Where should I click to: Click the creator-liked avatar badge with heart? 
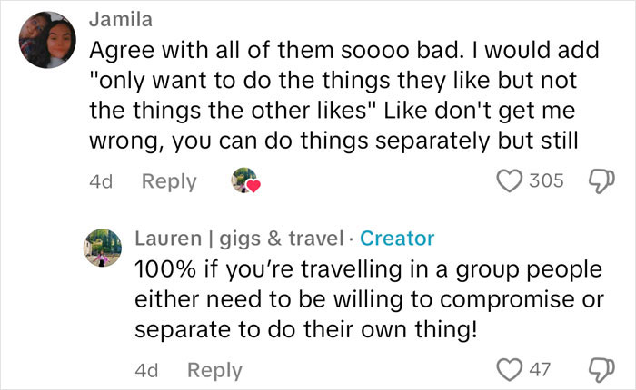click(x=245, y=181)
